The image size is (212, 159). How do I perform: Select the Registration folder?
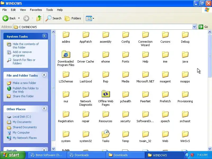[x=66, y=117]
